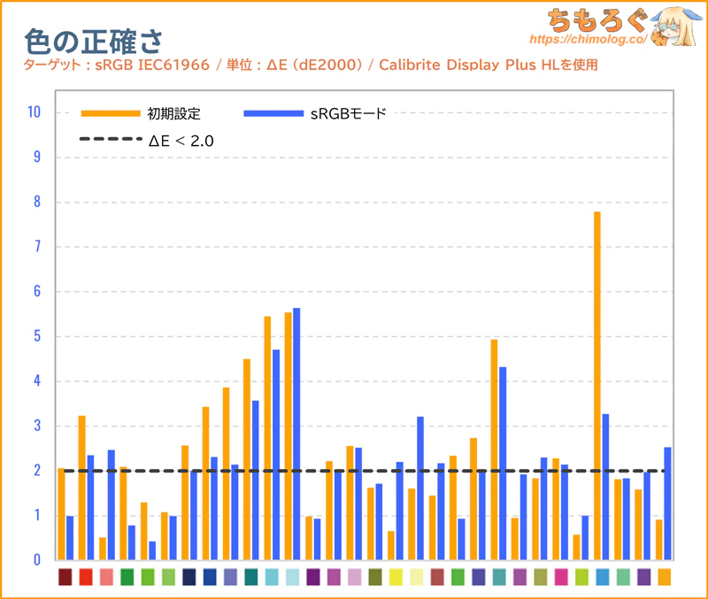
Task: Click the orange subtitle with sRGB IEC61966
Action: pyautogui.click(x=310, y=65)
